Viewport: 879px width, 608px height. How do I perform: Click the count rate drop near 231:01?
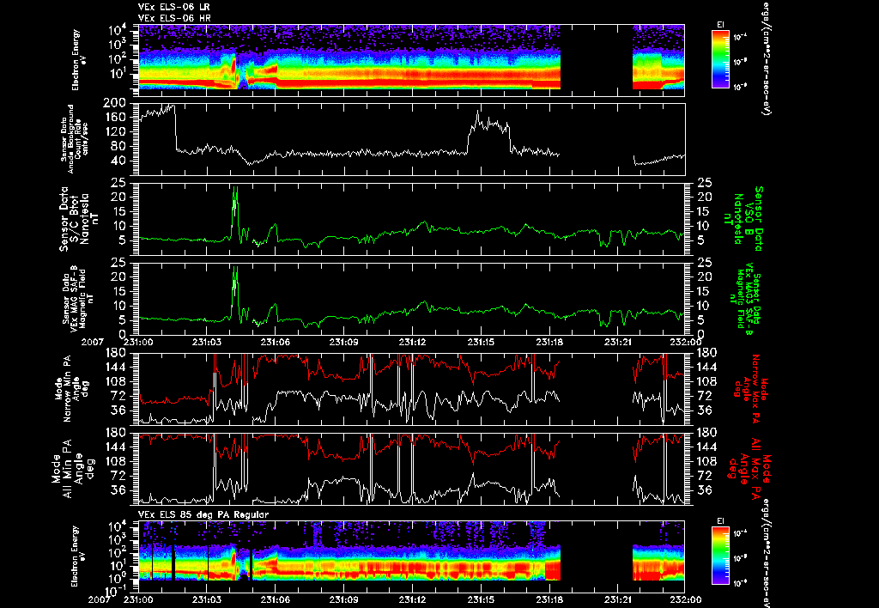click(175, 128)
